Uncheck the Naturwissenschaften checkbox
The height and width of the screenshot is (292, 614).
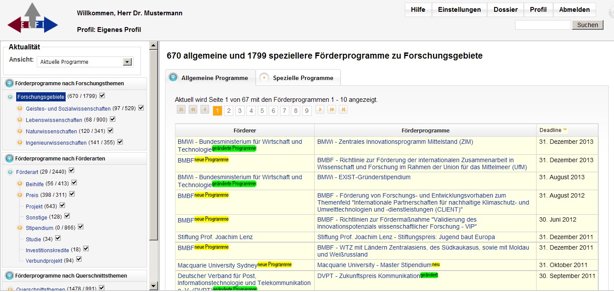(x=110, y=130)
